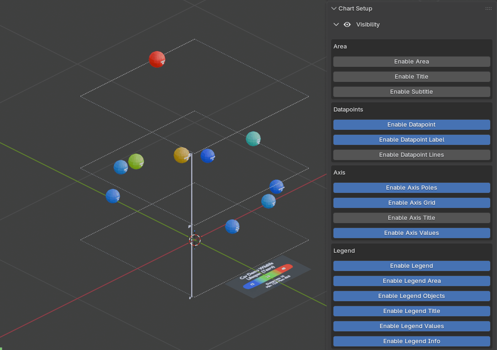Disable the Enable Datapoint Label toggle

click(411, 140)
